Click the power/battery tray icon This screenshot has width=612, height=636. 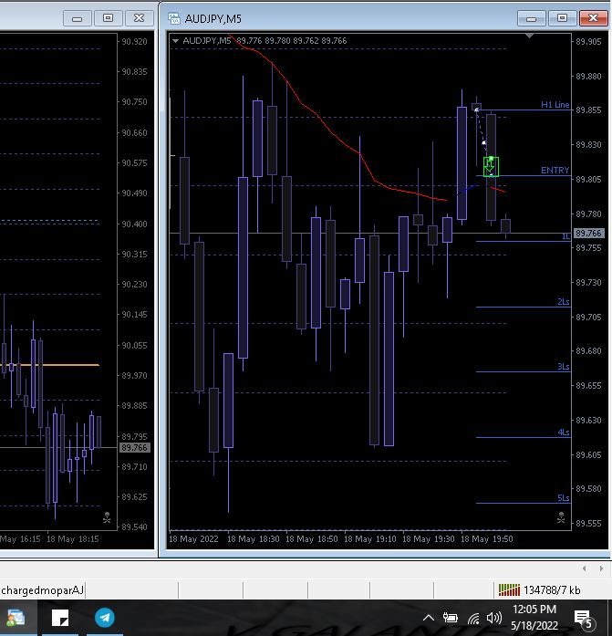(x=451, y=618)
